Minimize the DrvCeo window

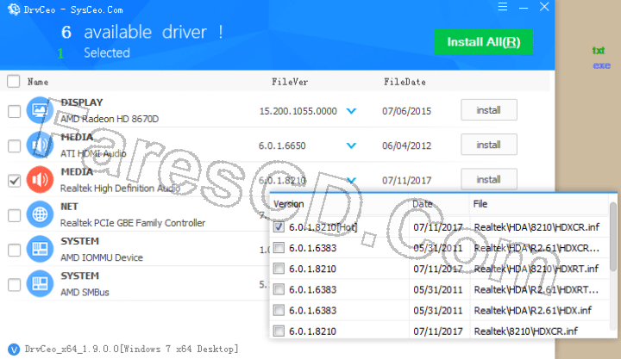click(524, 8)
